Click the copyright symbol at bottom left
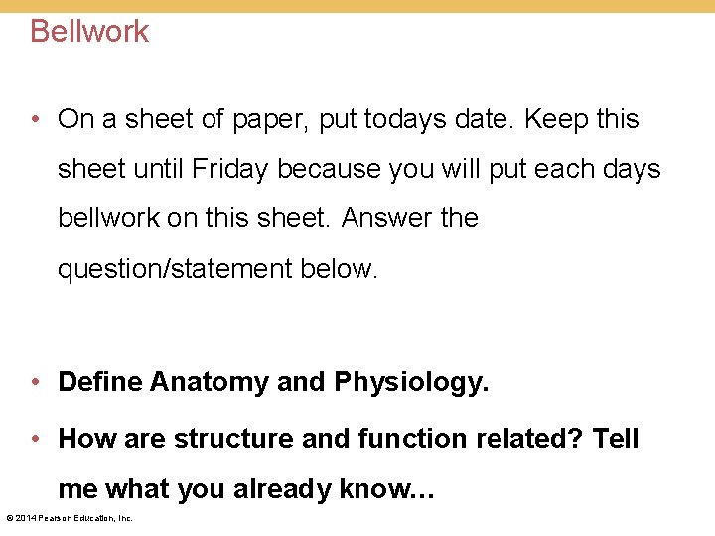715x536 pixels. click(10, 518)
